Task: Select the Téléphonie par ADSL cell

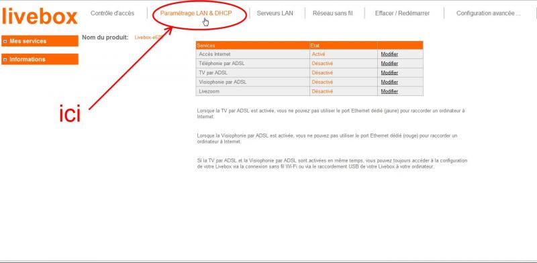Action: [x=253, y=63]
